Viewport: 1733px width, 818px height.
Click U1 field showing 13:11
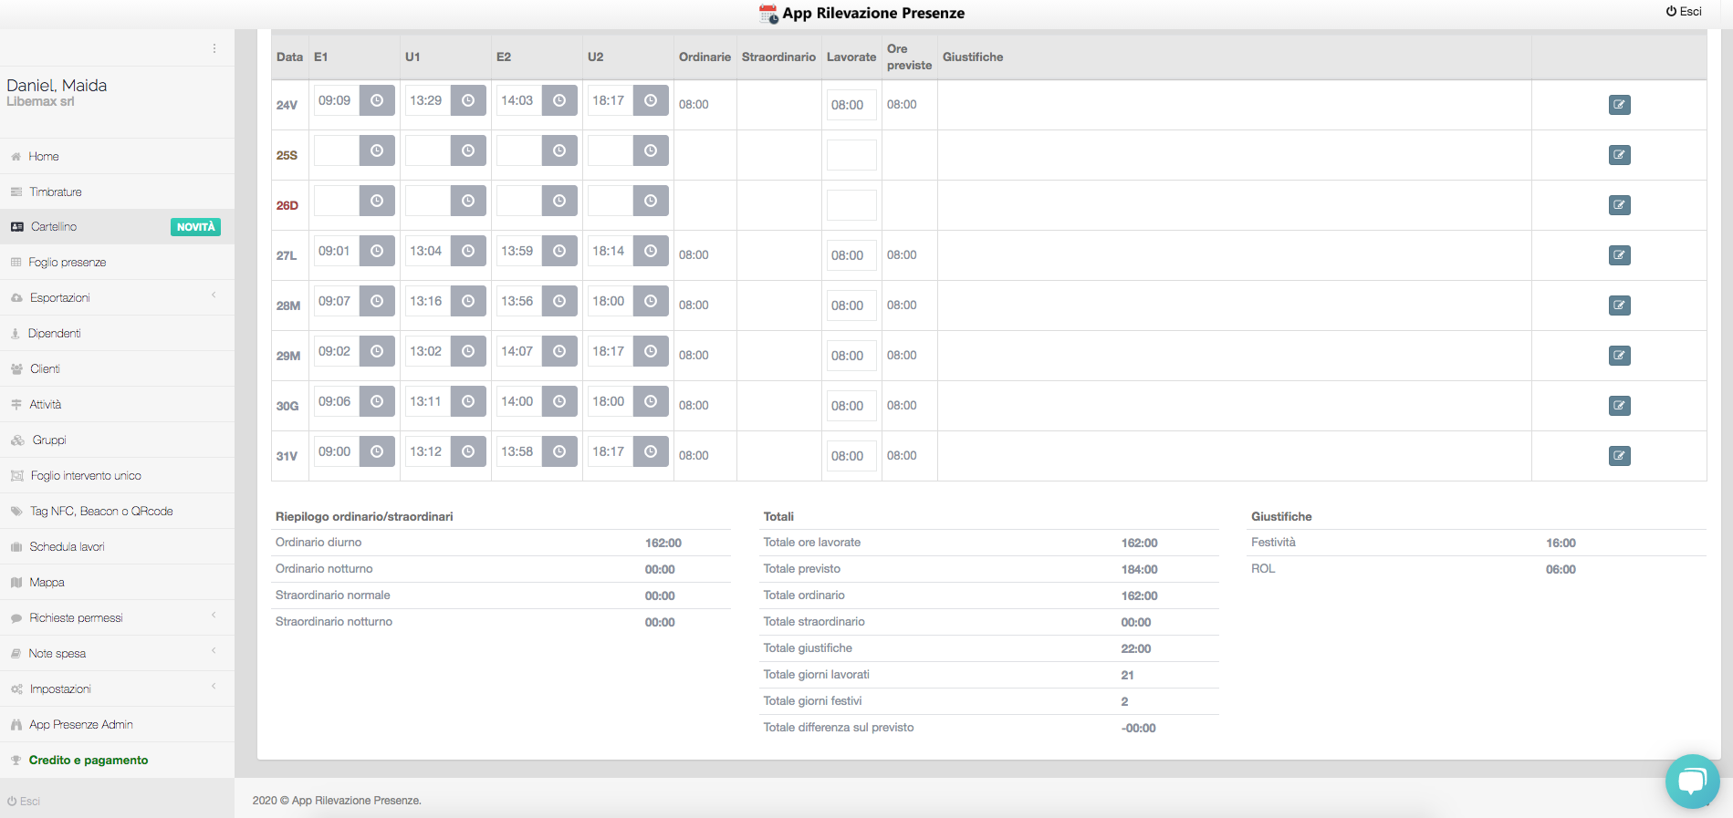tap(428, 401)
